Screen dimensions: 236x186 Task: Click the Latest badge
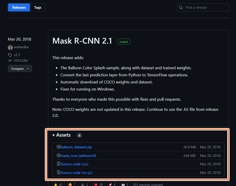tap(124, 42)
